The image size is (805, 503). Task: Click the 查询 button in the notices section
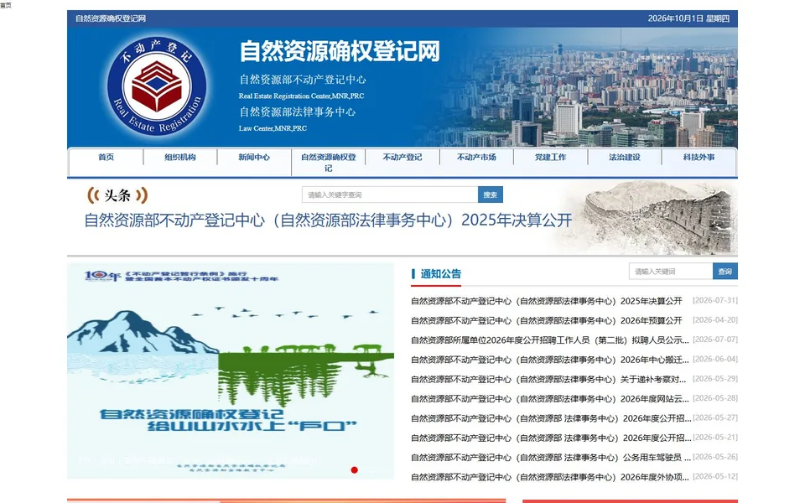click(x=724, y=271)
